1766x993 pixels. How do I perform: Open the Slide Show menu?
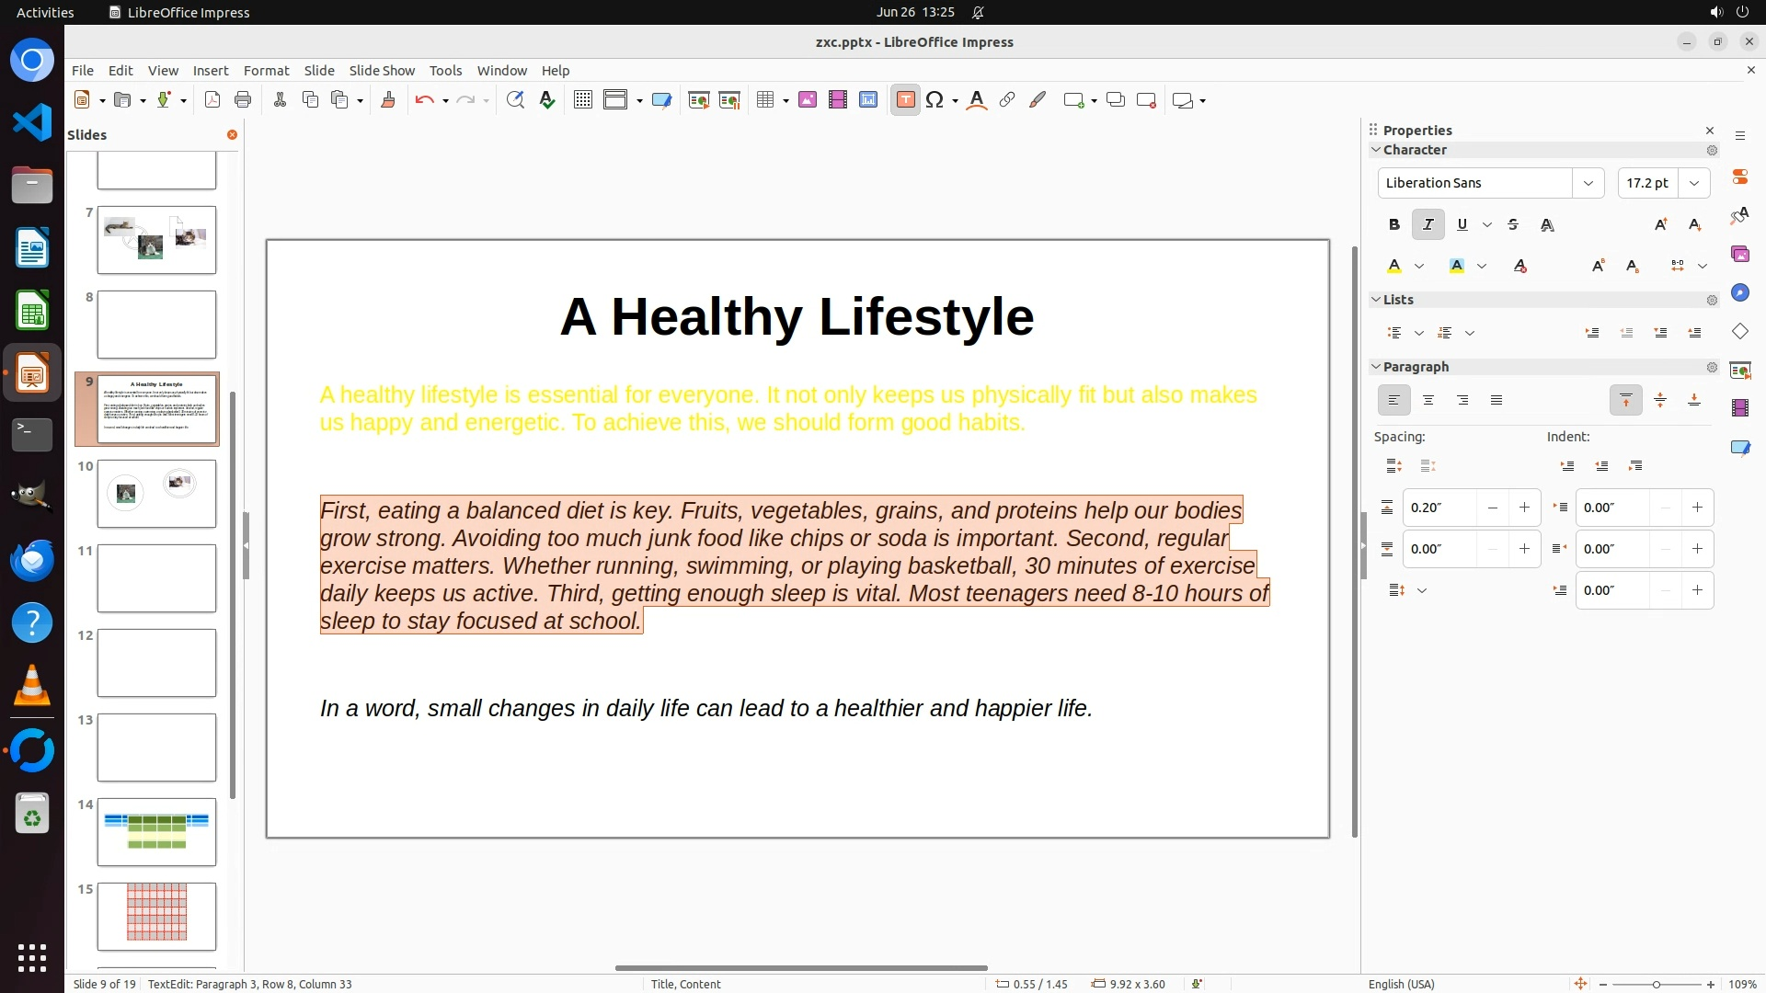coord(382,71)
